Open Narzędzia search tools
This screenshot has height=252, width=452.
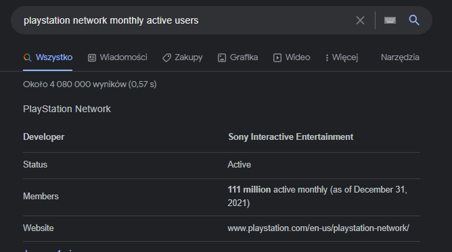pyautogui.click(x=400, y=57)
